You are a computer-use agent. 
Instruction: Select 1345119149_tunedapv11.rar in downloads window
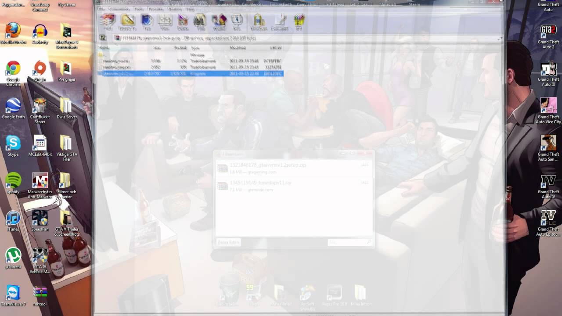coord(293,186)
